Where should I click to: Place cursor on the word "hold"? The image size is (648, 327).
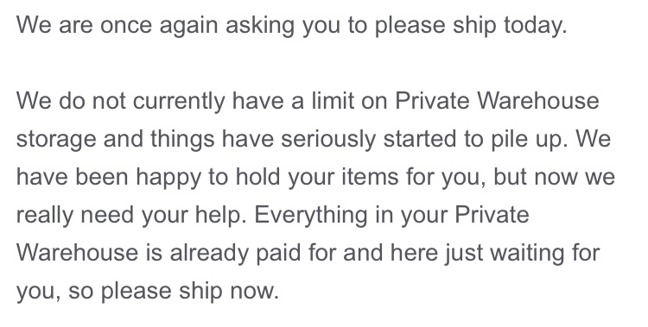[x=258, y=177]
